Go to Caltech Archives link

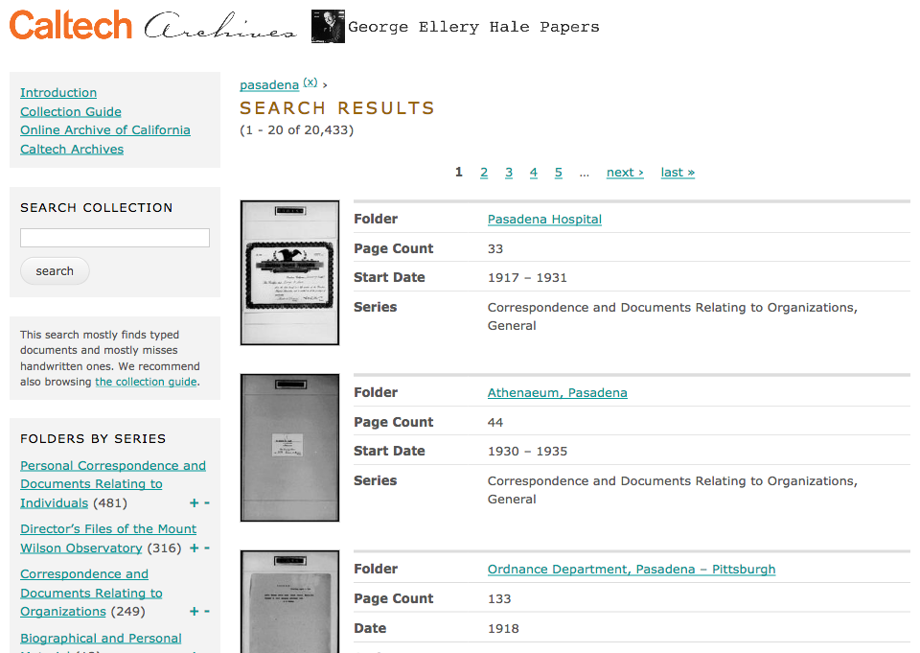[x=72, y=150]
